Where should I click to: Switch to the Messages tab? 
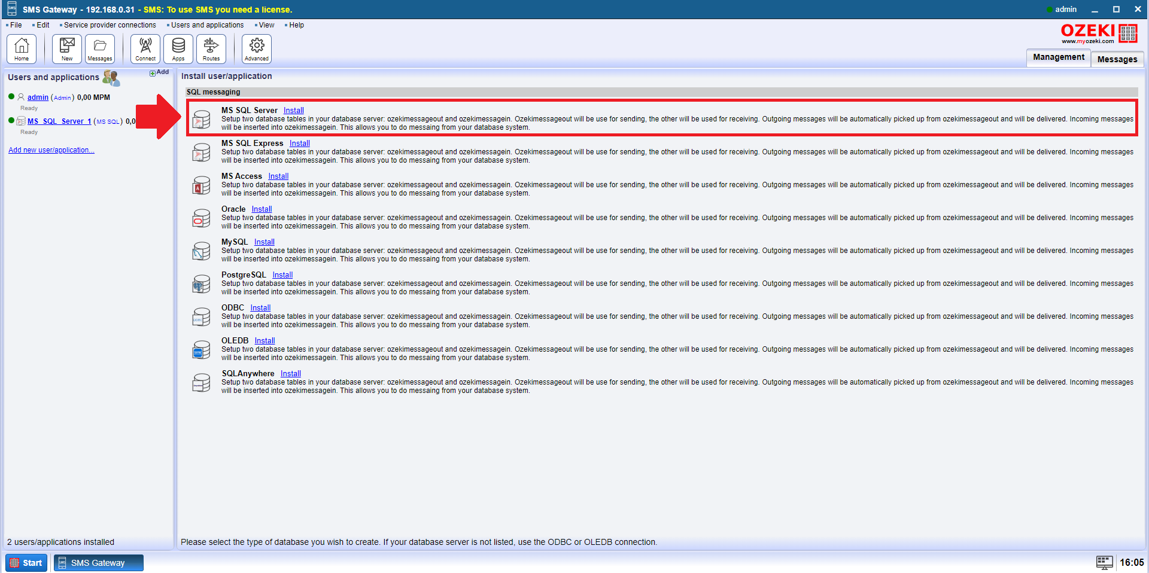(1117, 59)
